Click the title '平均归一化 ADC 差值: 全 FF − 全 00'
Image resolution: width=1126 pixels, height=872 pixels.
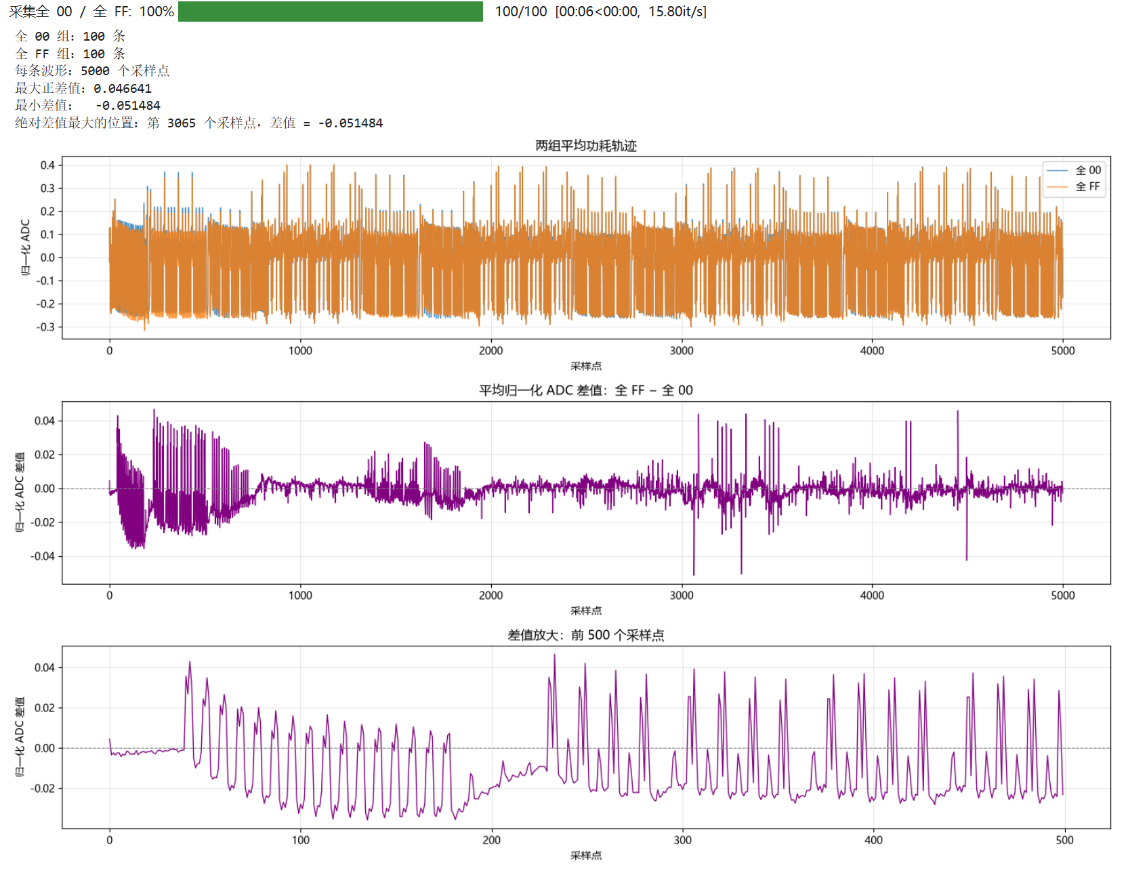586,390
